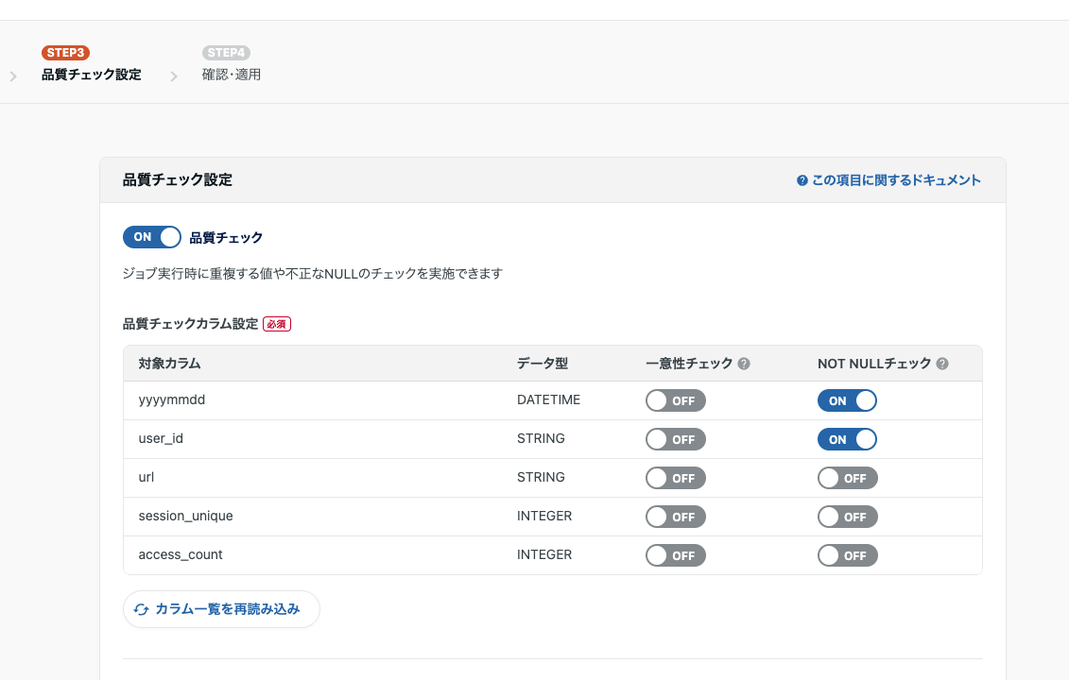Select the 確認・適用 step
Image resolution: width=1069 pixels, height=680 pixels.
point(231,74)
